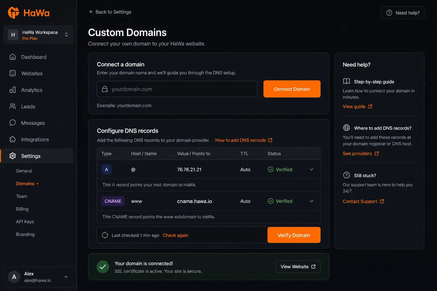Select General settings sub-item

(24, 171)
